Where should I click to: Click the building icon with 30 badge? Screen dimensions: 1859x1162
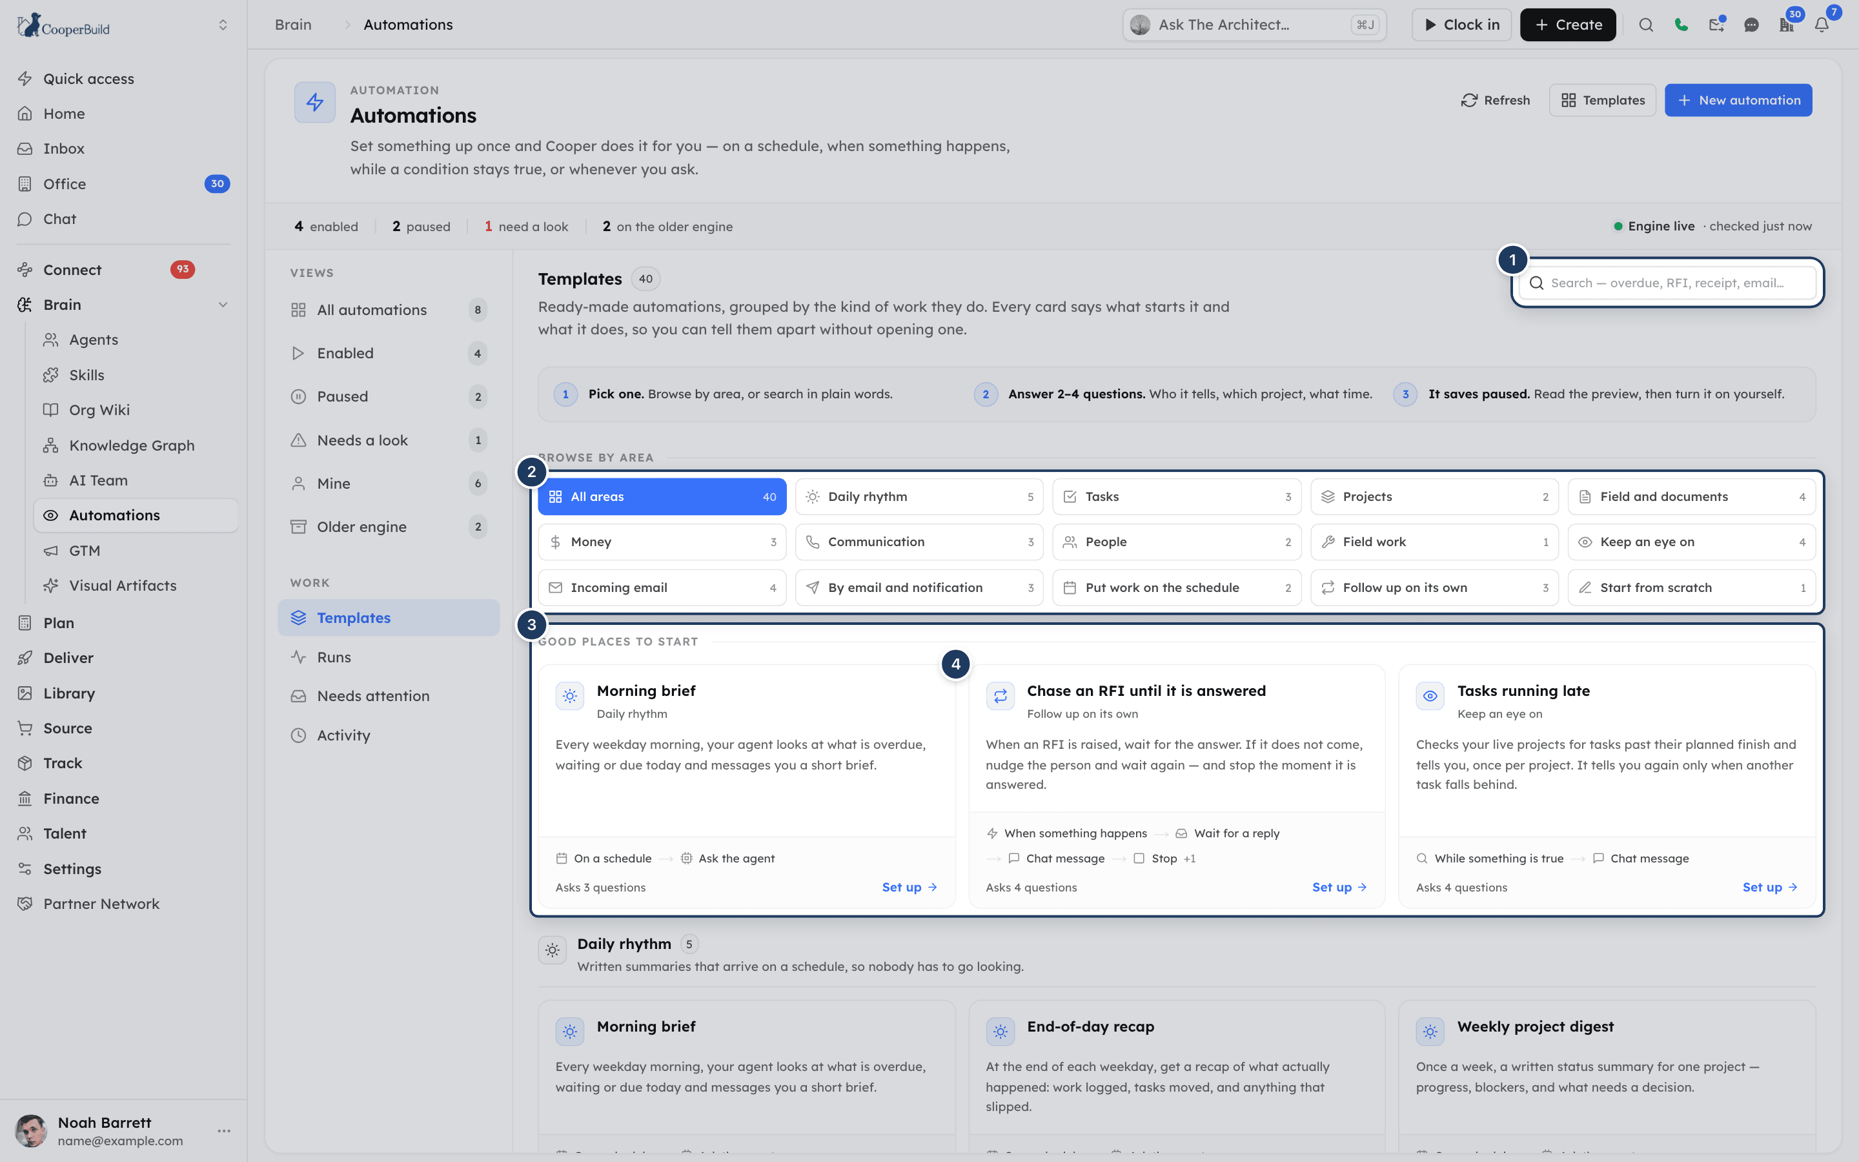point(1787,25)
